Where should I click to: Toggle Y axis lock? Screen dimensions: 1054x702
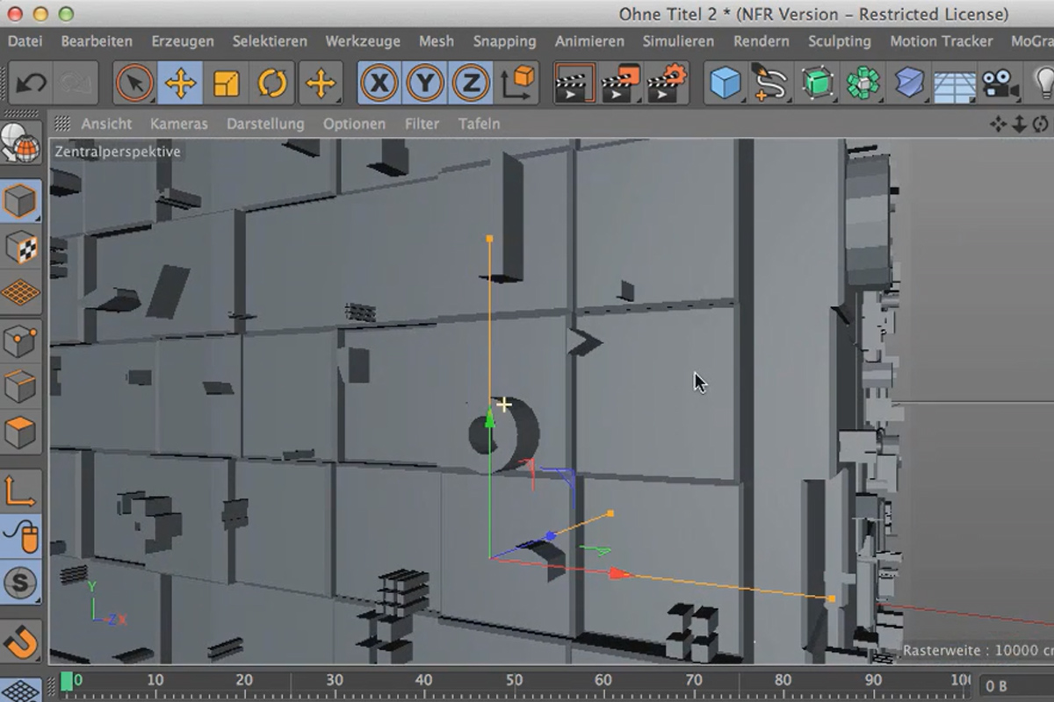pos(425,83)
